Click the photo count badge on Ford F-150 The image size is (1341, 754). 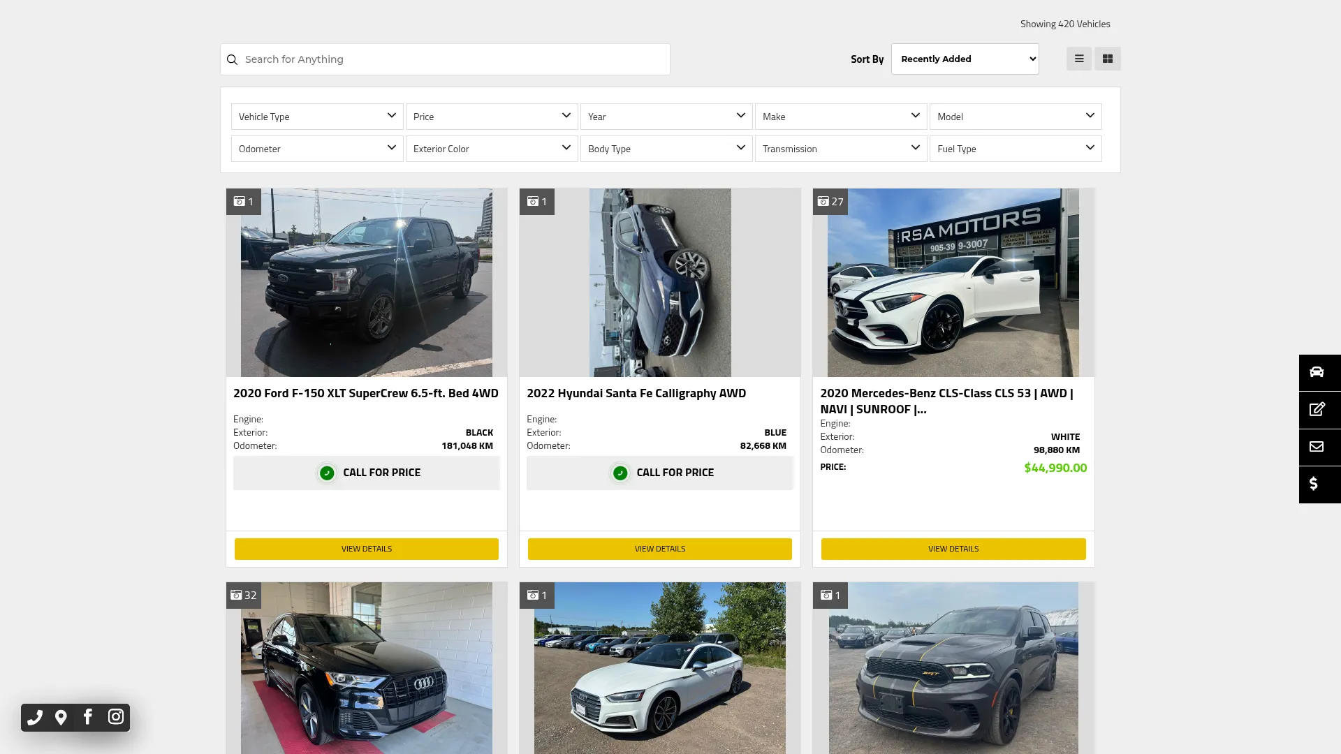click(x=244, y=202)
